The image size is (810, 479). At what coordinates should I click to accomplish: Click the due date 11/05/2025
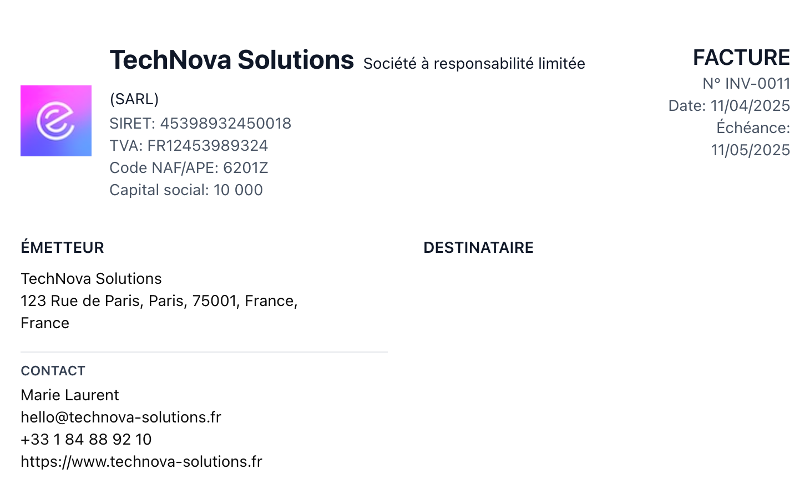(x=751, y=150)
